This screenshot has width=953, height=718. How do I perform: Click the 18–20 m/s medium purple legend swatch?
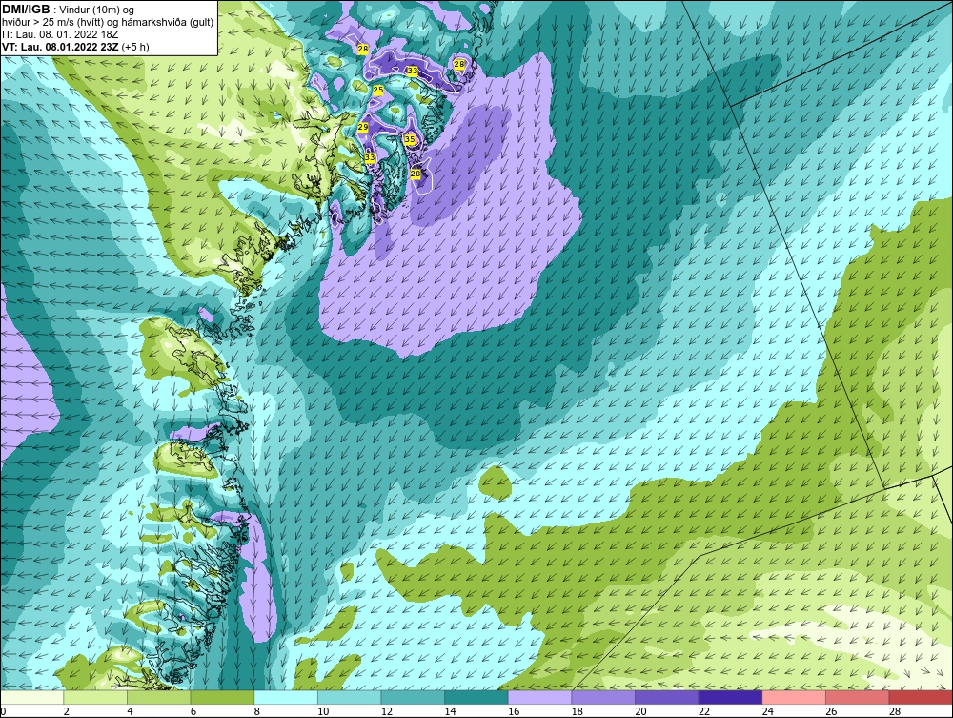603,697
